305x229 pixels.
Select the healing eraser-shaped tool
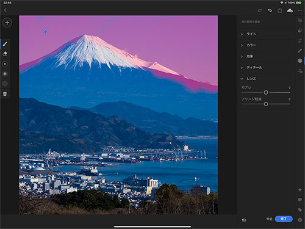[300, 31]
